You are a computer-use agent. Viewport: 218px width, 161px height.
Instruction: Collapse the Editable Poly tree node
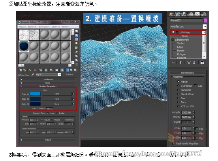pyautogui.click(x=173, y=40)
